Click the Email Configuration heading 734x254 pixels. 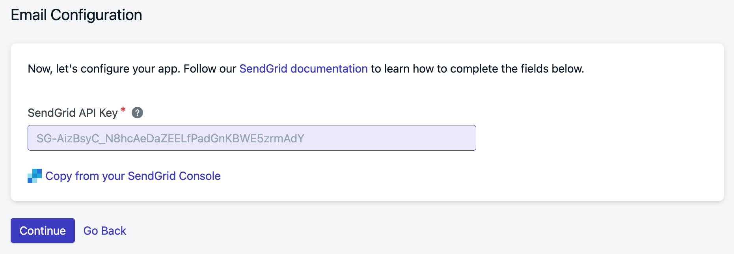[x=76, y=15]
